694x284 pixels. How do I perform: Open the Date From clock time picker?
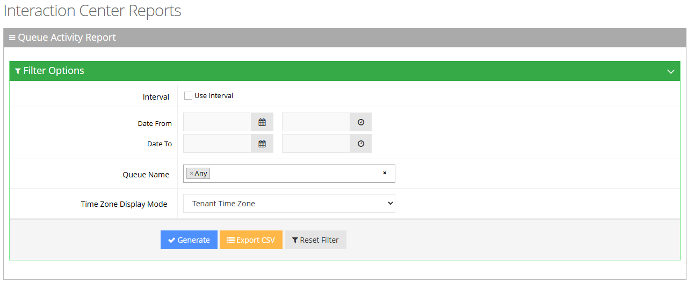(x=361, y=122)
